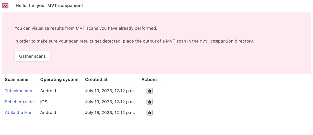Image resolution: width=313 pixels, height=135 pixels.
Task: View the Attila the Hun scan
Action: point(18,112)
